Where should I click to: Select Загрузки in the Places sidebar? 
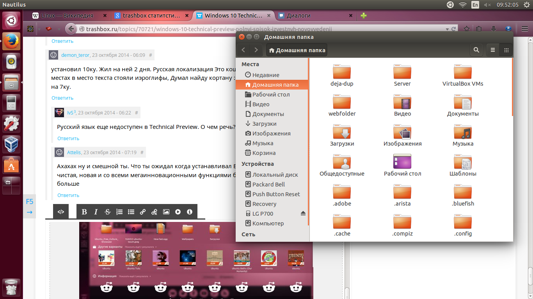tap(264, 124)
